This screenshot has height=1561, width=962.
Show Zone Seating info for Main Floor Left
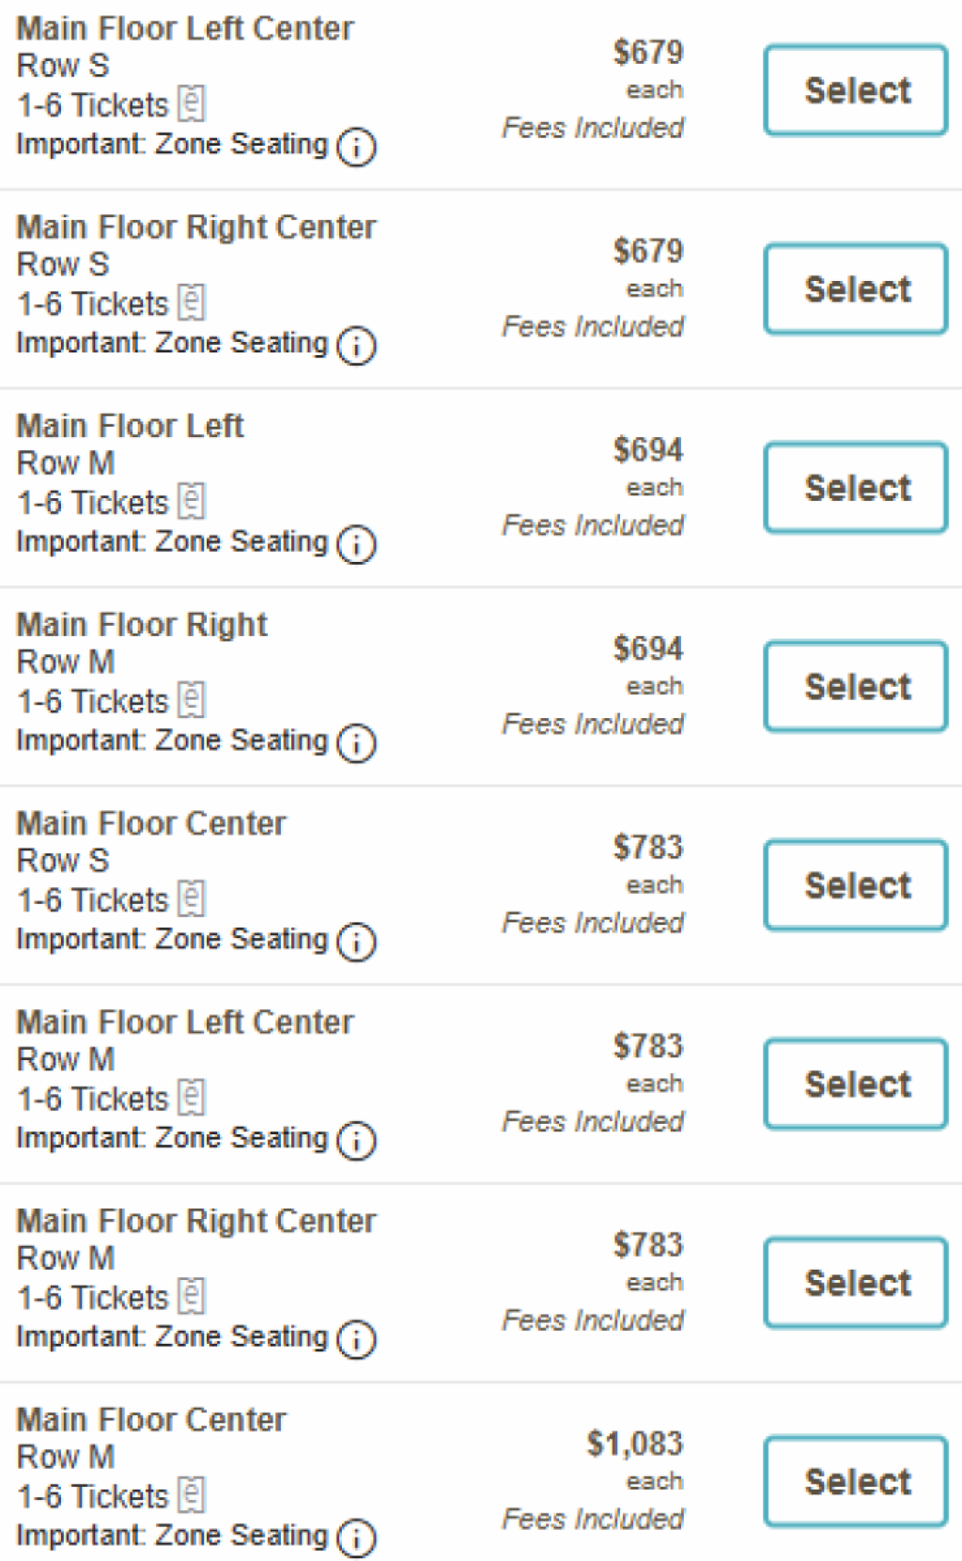coord(356,545)
